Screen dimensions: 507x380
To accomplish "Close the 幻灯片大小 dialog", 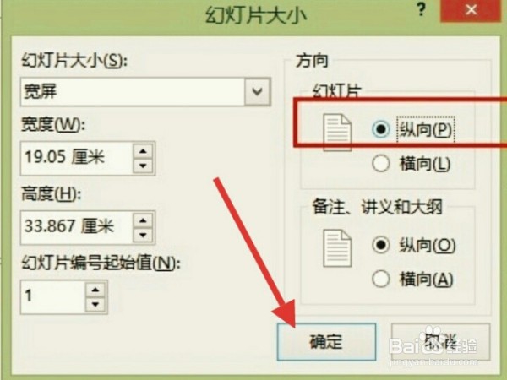I will [x=472, y=10].
